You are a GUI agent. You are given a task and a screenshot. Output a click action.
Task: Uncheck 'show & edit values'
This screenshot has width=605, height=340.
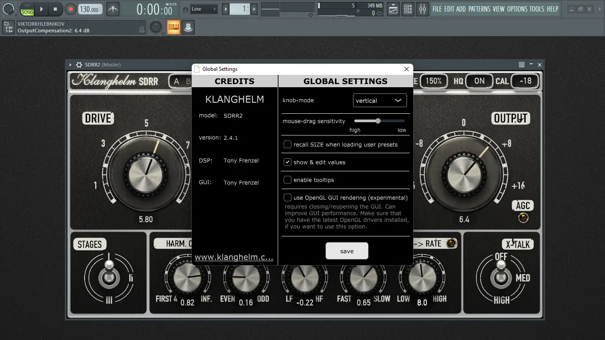coord(287,162)
